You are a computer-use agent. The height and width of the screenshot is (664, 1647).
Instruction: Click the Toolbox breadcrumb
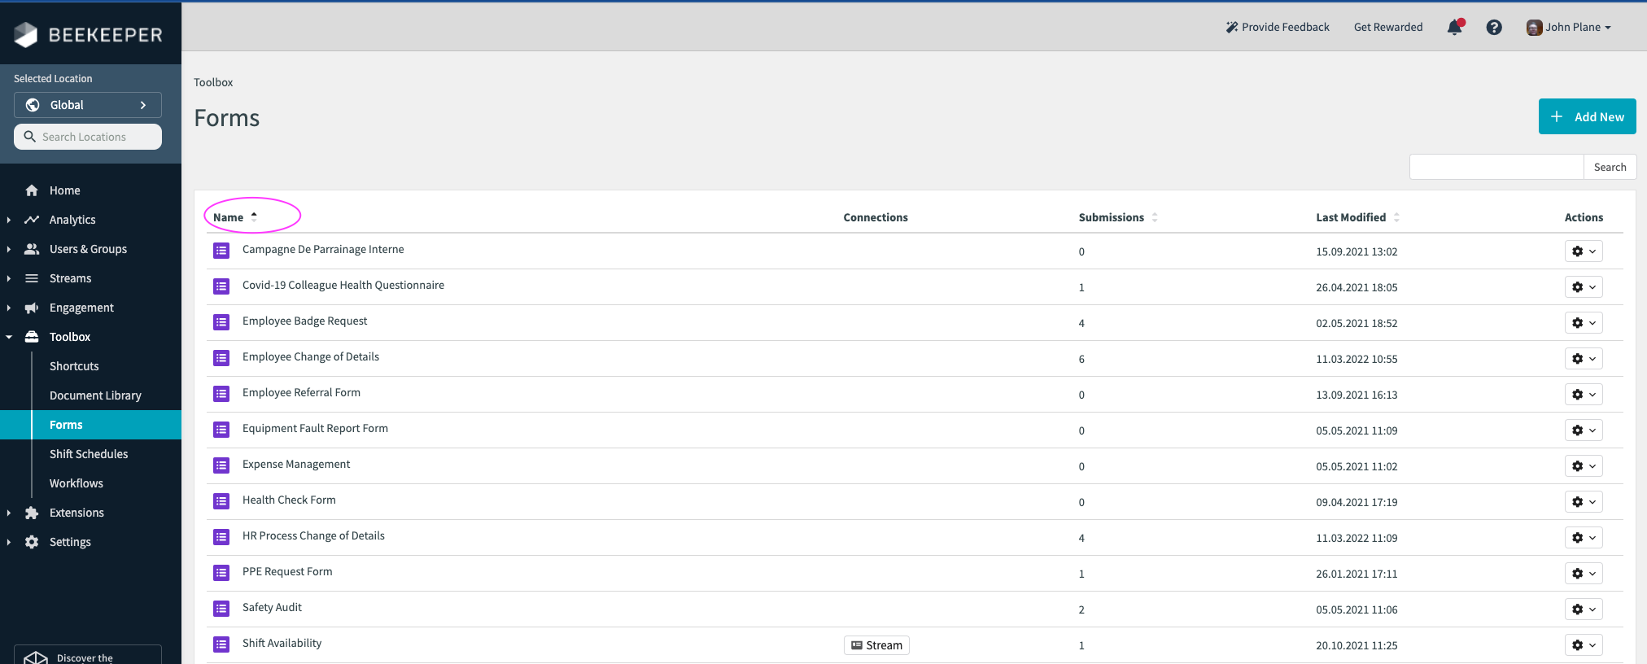point(213,82)
